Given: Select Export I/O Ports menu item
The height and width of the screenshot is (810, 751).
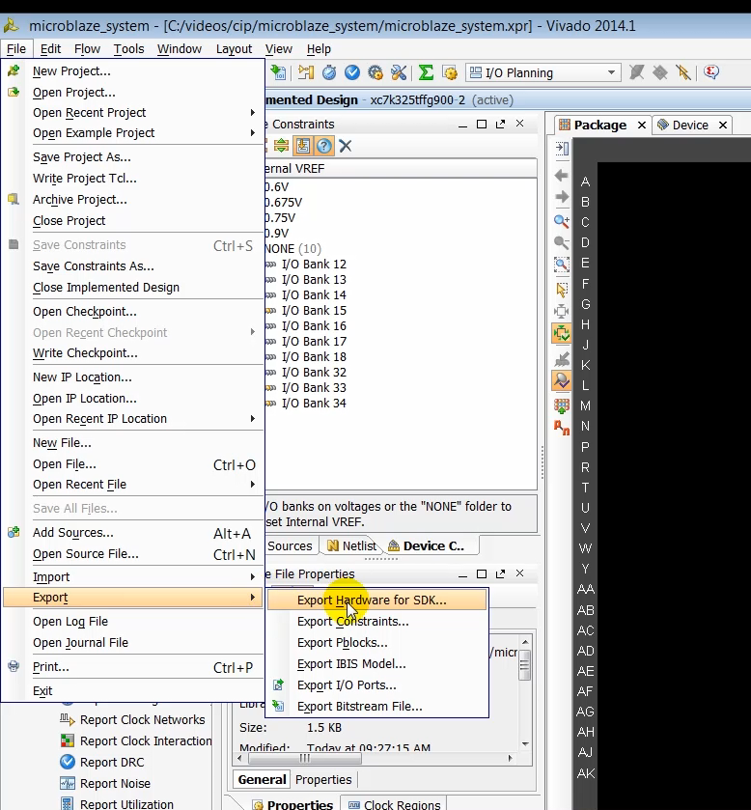Looking at the screenshot, I should click(x=377, y=685).
